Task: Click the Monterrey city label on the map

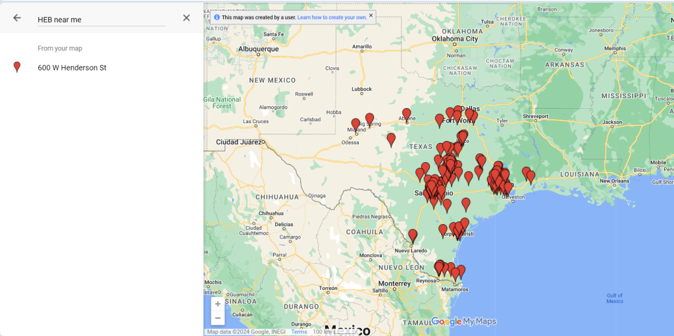Action: tap(394, 284)
